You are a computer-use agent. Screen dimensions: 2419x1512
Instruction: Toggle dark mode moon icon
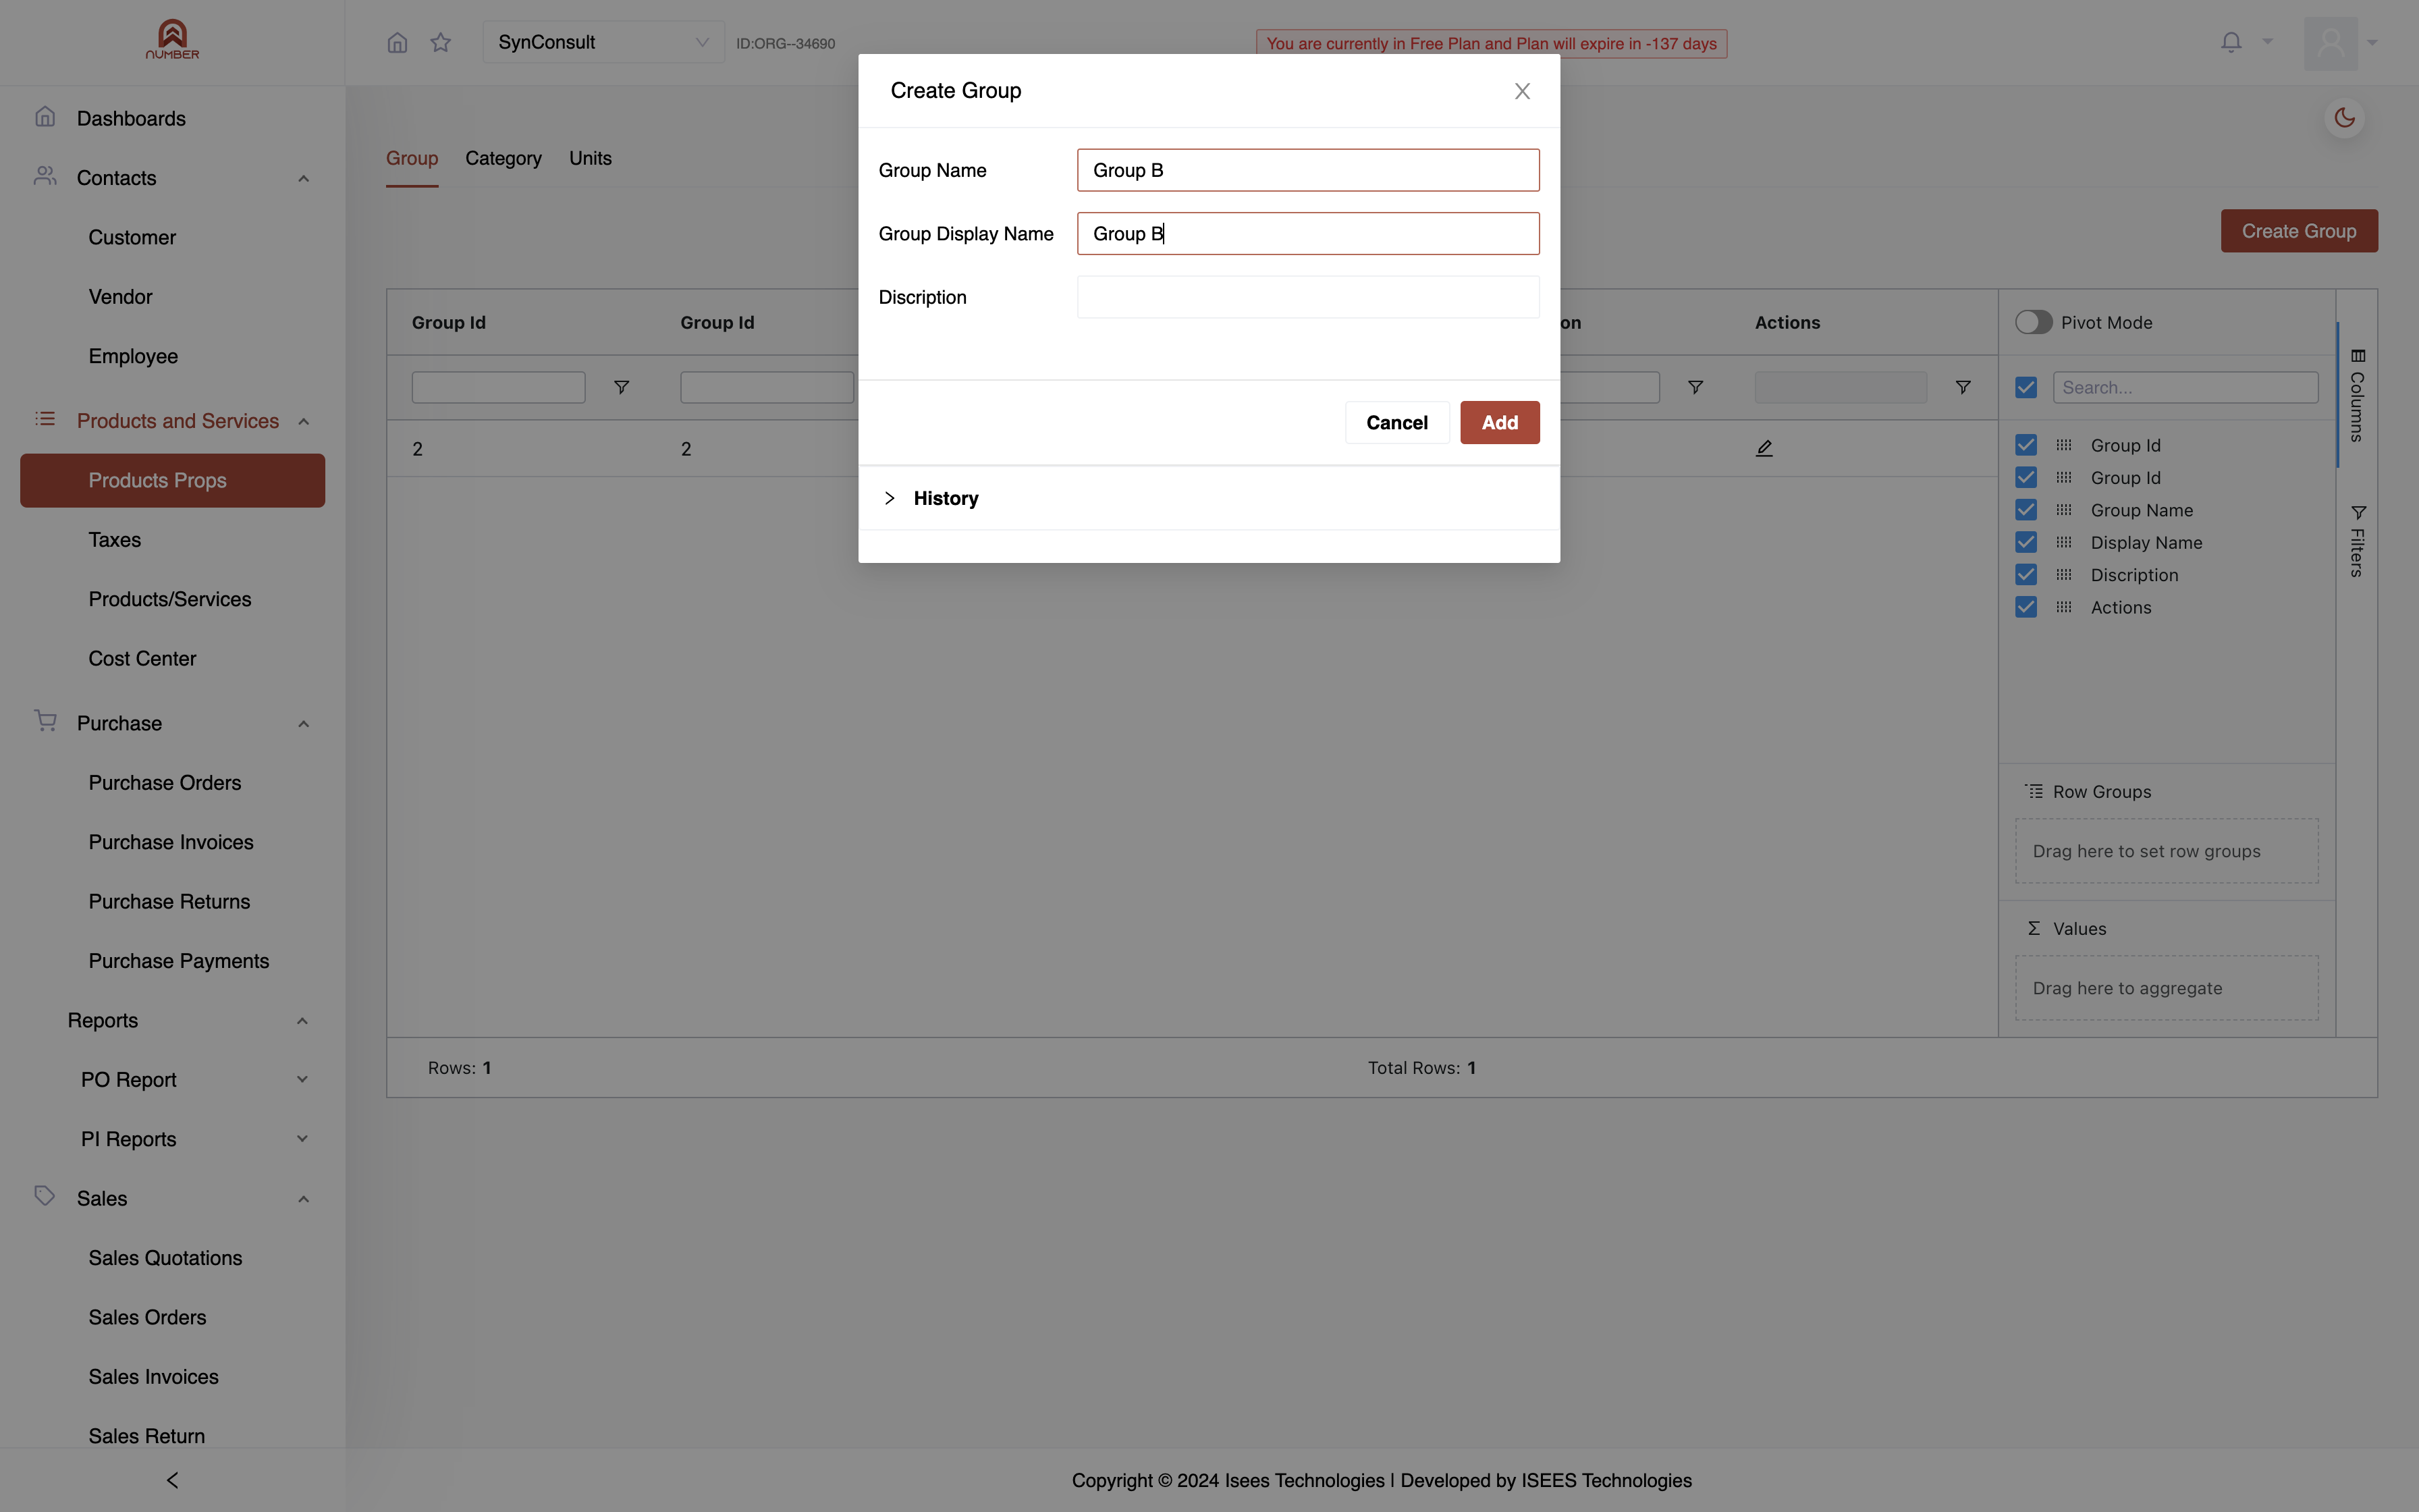point(2344,118)
